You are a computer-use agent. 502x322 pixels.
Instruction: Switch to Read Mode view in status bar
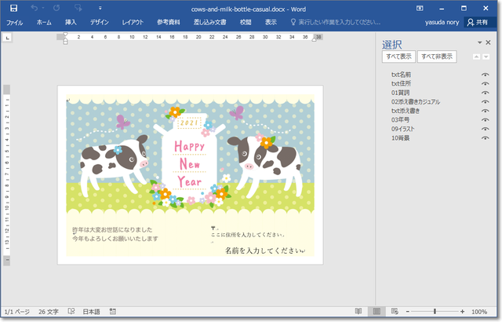coord(358,312)
